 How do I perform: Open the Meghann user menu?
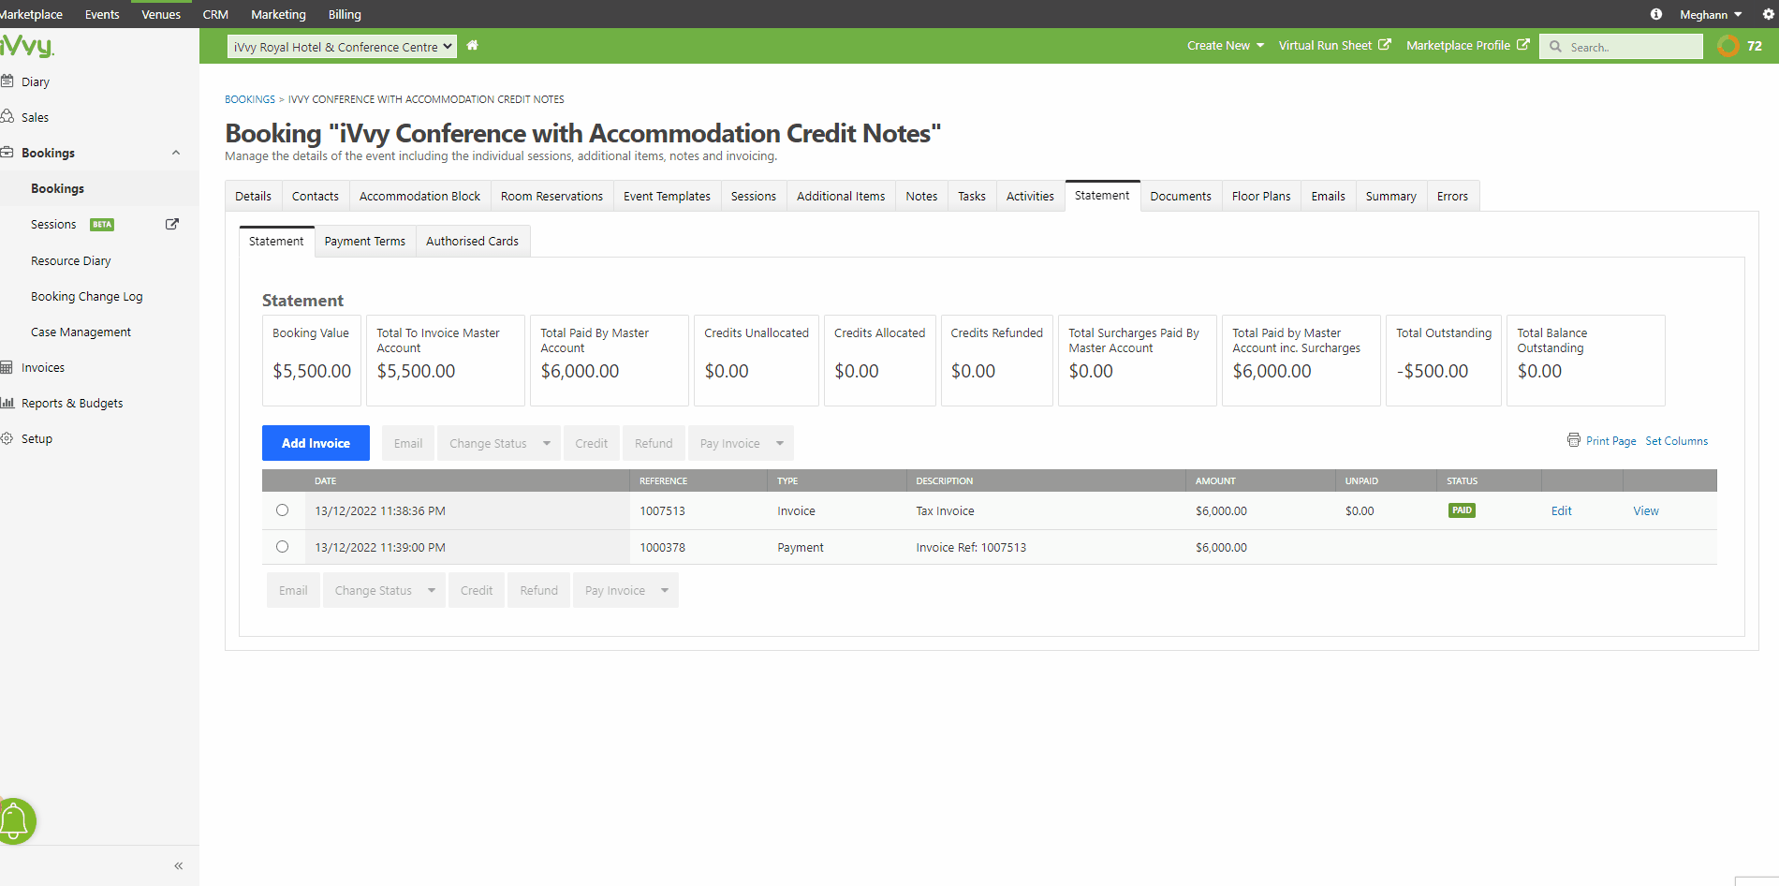[1711, 14]
